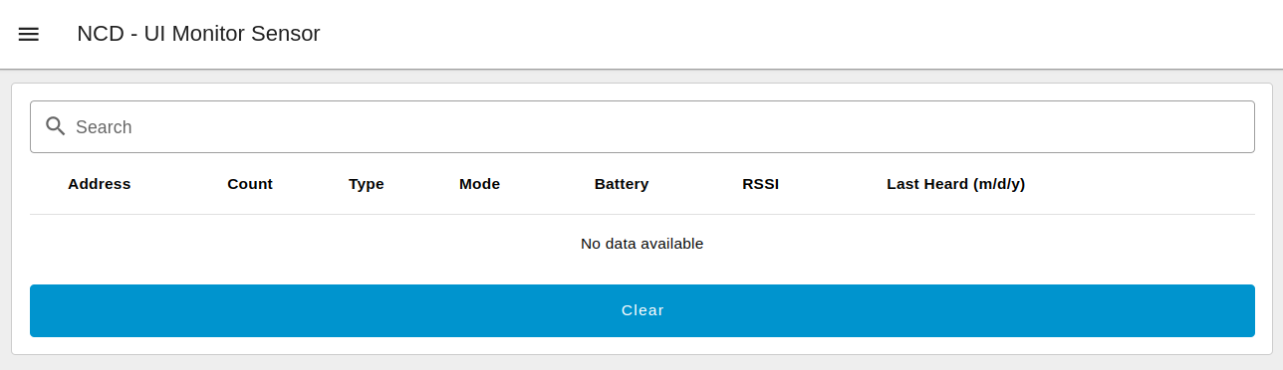Click white card area beside Last Heard header

1146,184
